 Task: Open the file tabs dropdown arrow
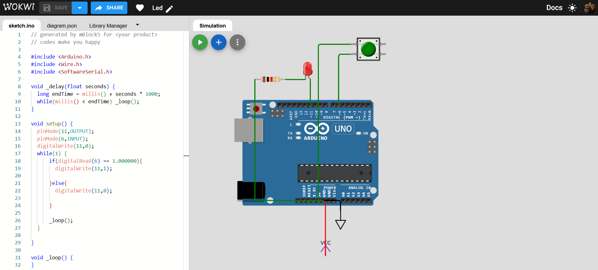coord(137,25)
